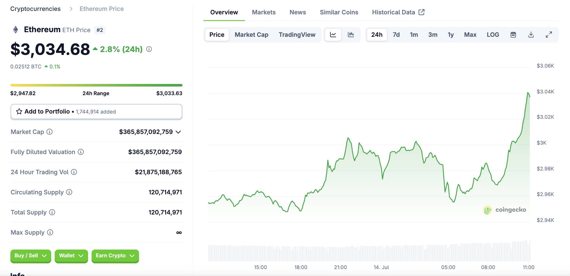Click external link icon next to Historical Data

click(421, 12)
